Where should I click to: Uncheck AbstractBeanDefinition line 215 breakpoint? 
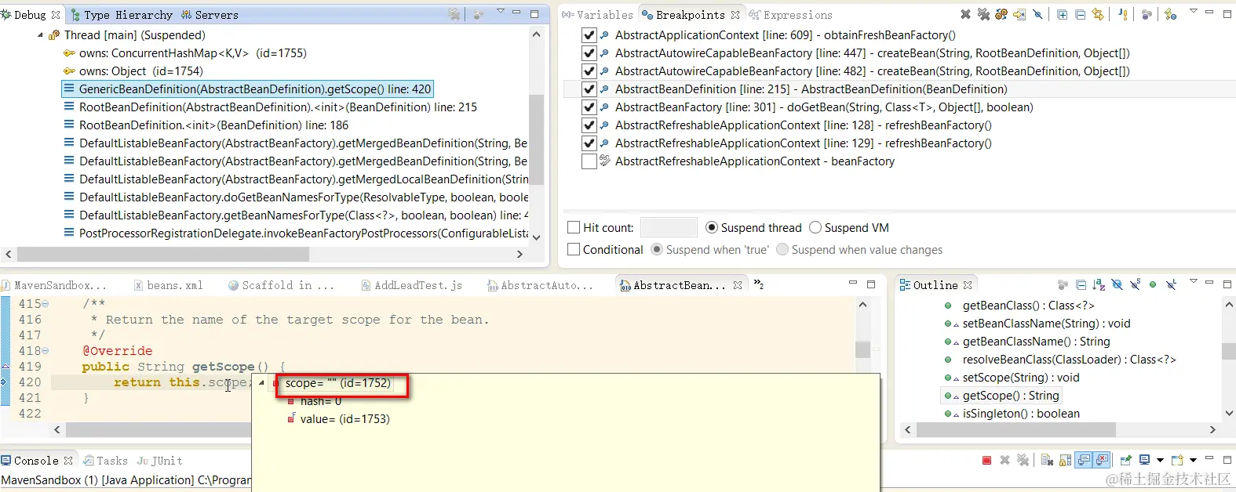pyautogui.click(x=589, y=89)
